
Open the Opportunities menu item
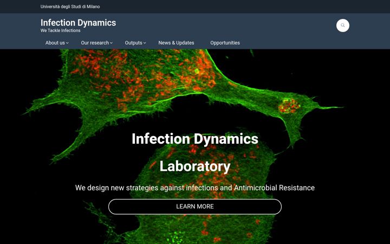click(x=225, y=43)
